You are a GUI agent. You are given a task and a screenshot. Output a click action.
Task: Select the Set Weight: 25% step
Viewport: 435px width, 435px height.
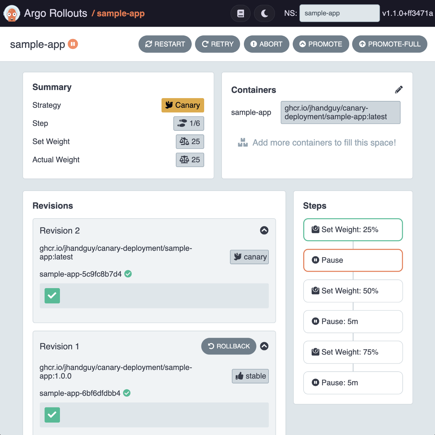click(x=353, y=230)
